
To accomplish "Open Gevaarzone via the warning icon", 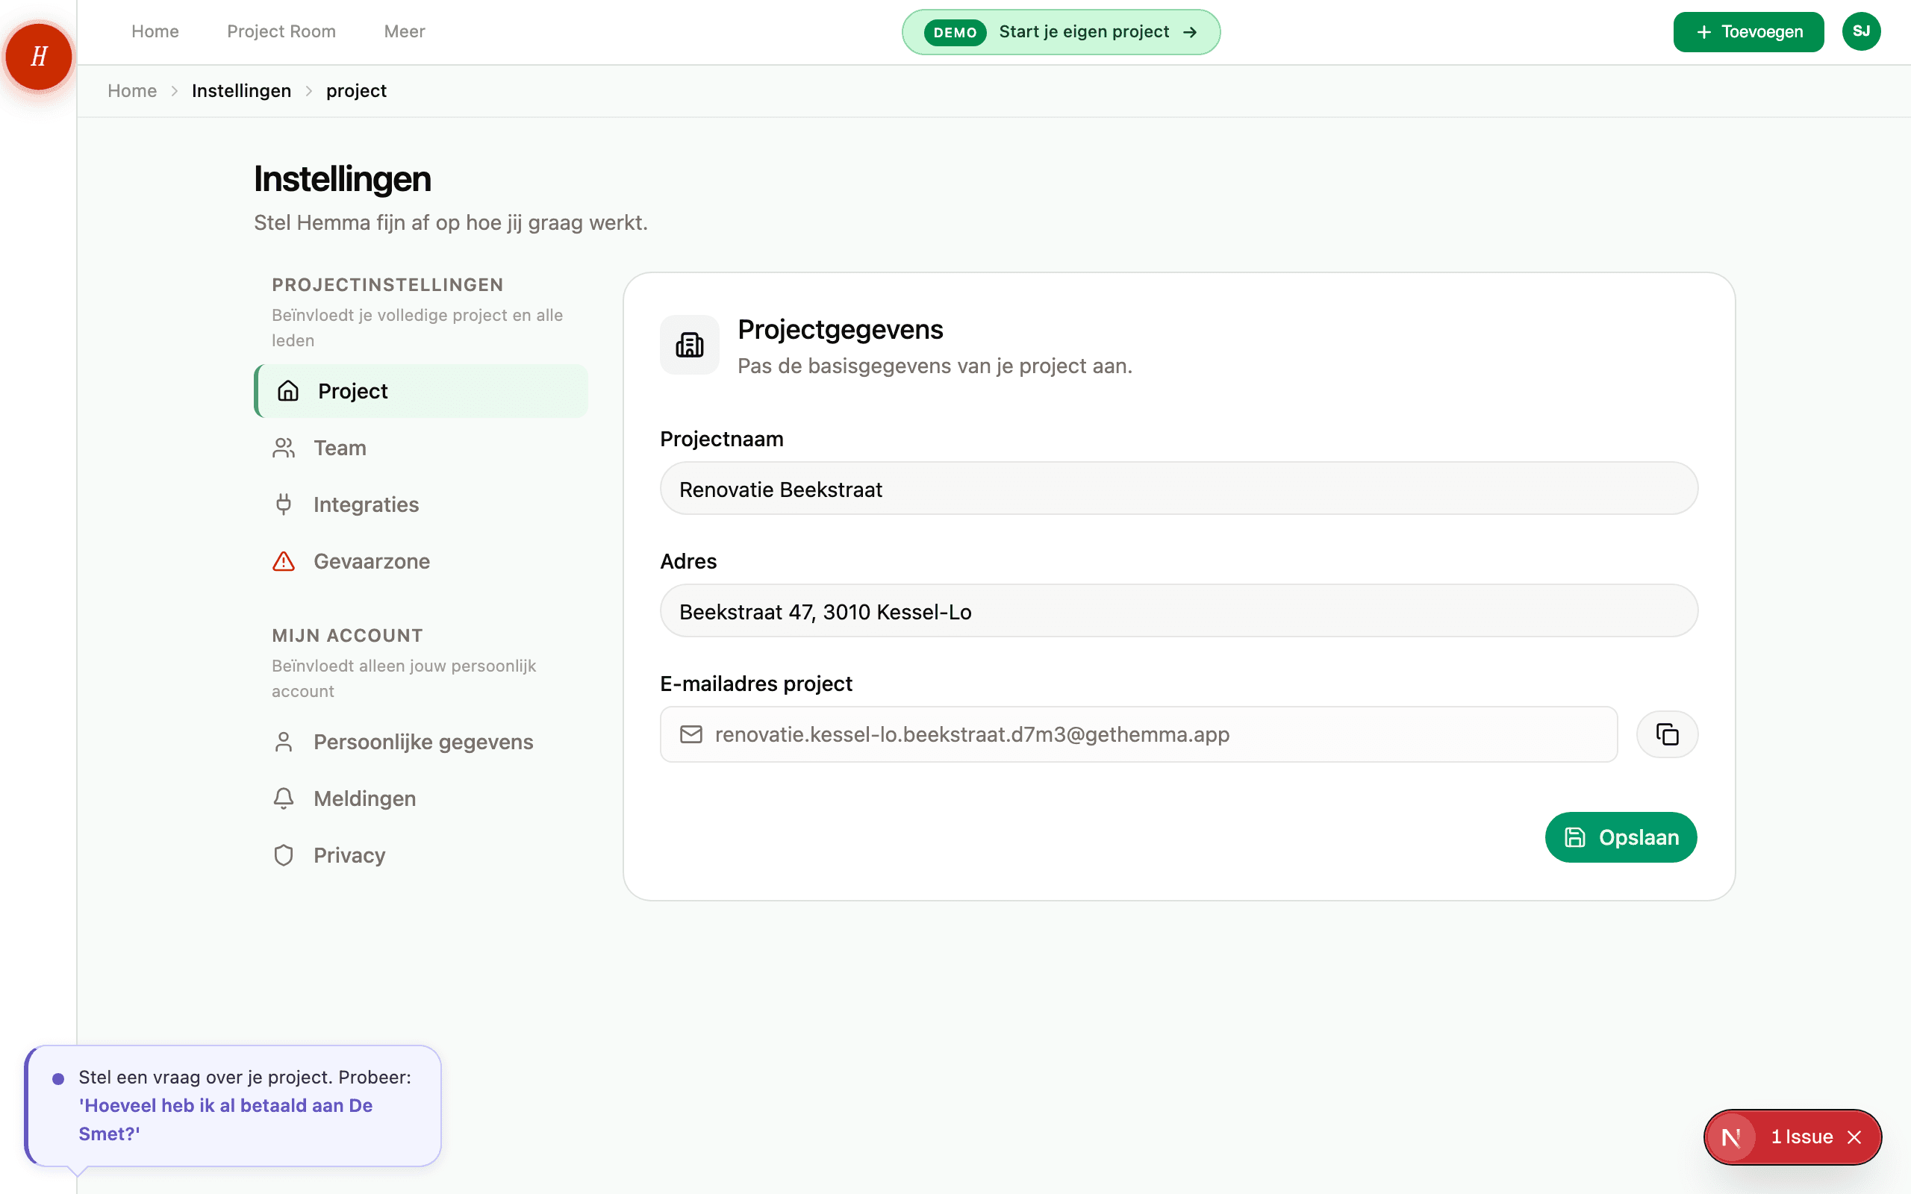I will tap(284, 560).
